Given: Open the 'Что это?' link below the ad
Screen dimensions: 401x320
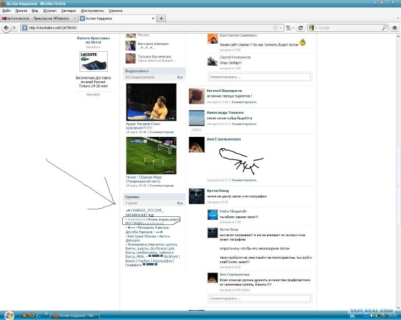Looking at the screenshot, I should tap(92, 94).
